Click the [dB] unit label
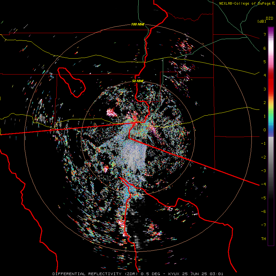Viewport: 276px width, 276px height. click(262, 21)
